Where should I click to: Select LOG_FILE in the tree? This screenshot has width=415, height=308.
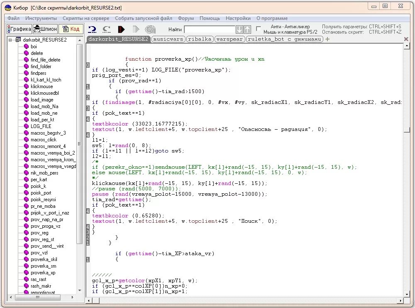click(41, 126)
